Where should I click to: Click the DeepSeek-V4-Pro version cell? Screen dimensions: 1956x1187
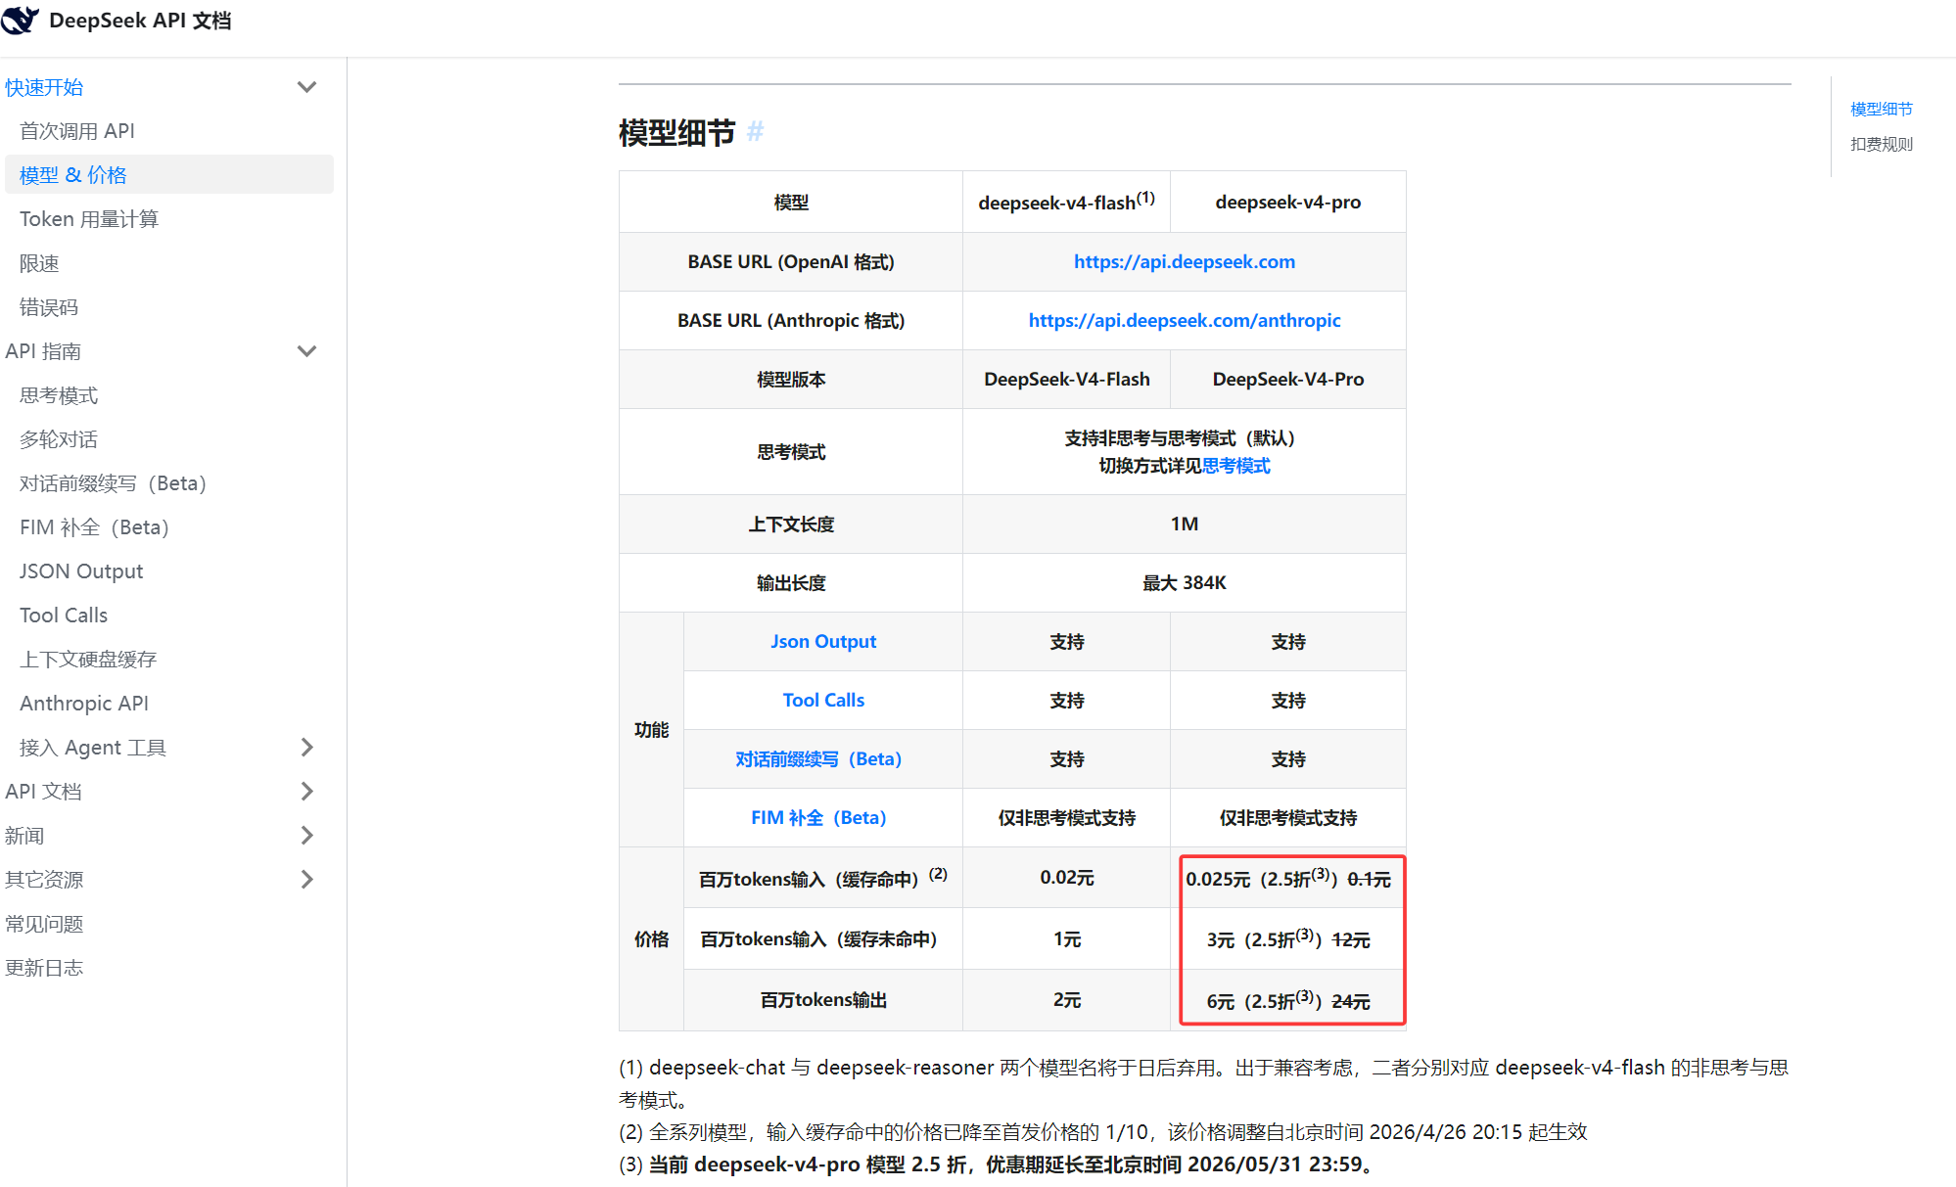click(1287, 379)
